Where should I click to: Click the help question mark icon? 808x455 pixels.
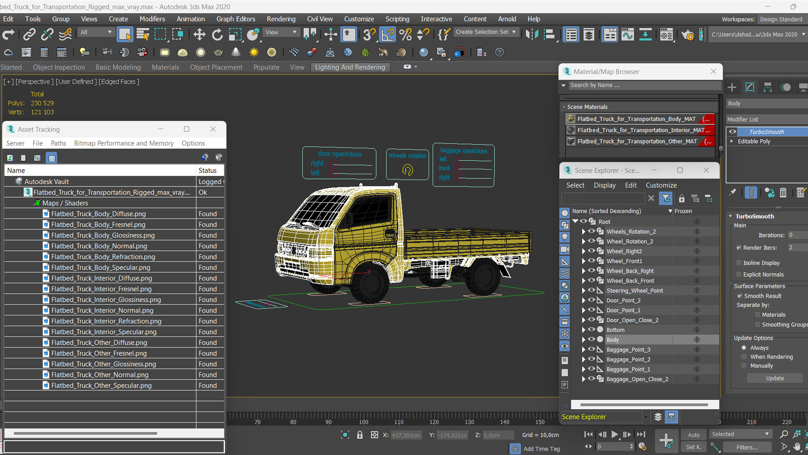click(499, 52)
